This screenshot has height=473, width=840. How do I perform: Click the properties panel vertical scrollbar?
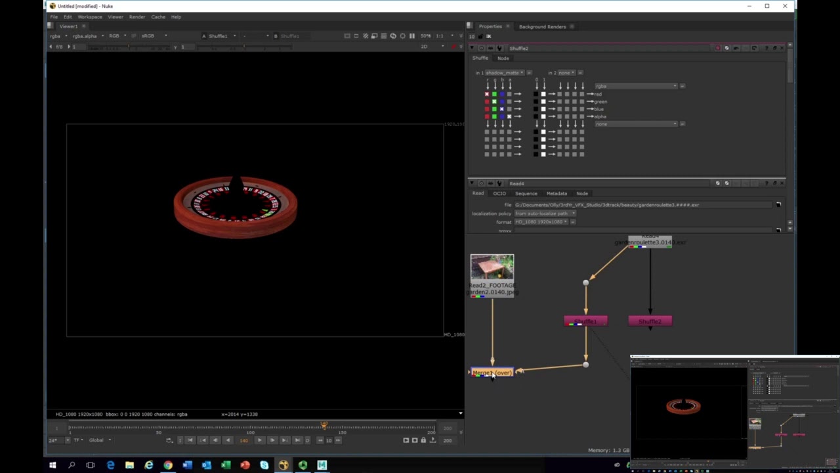click(x=789, y=66)
